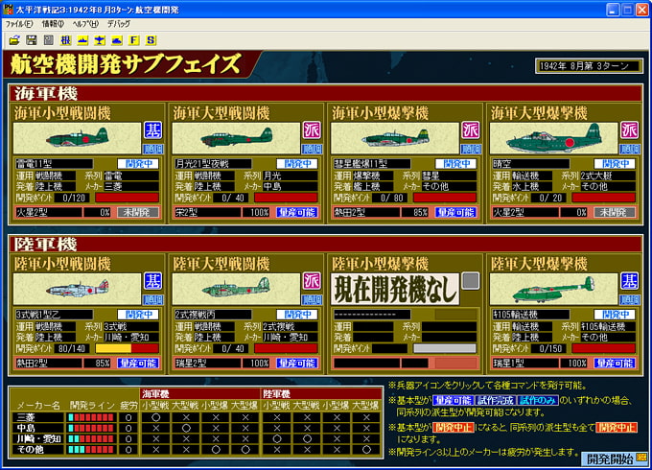Click the red progress bar beside 0/150
Viewport: 652px width, 470px height.
[x=604, y=348]
